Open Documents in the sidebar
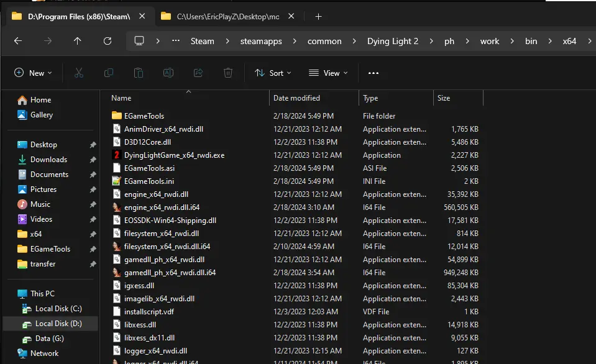This screenshot has width=596, height=364. point(50,175)
